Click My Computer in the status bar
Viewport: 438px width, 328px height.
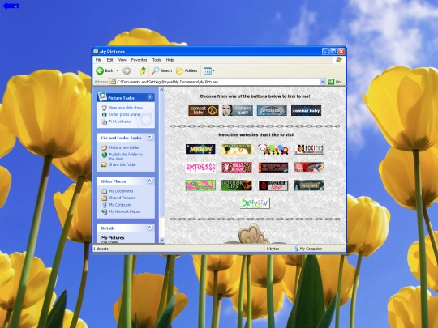[x=308, y=249]
